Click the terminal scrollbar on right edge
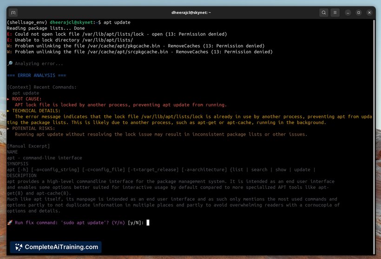This screenshot has height=259, width=381. pos(374,136)
